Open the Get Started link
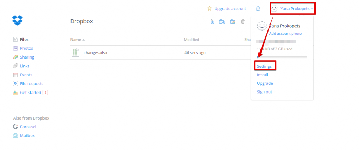Image resolution: width=359 pixels, height=150 pixels. (31, 93)
